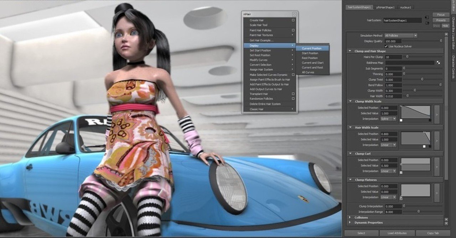Open Simulation Method dropdown

click(x=400, y=36)
